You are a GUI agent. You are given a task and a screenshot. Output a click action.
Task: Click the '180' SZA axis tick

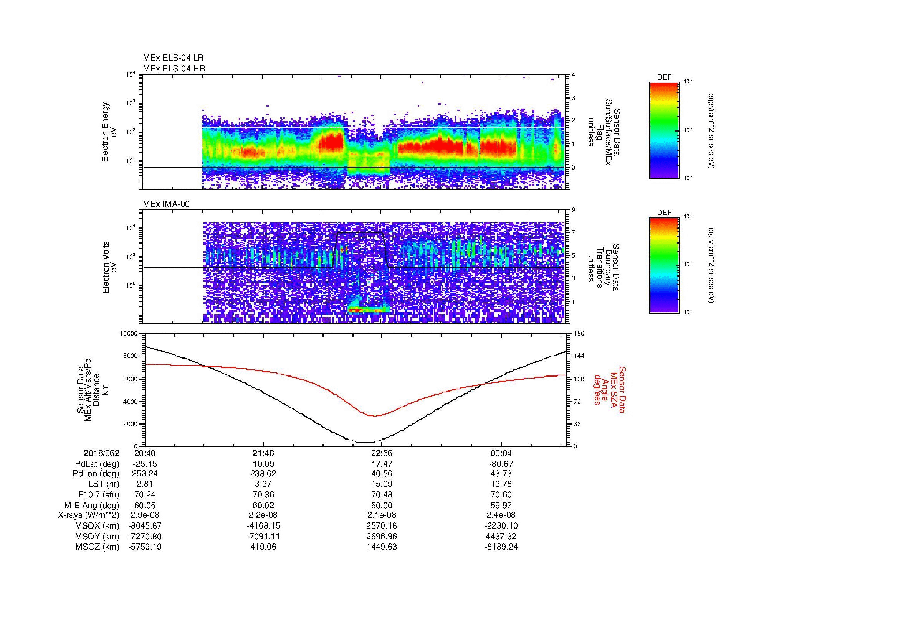pos(579,334)
